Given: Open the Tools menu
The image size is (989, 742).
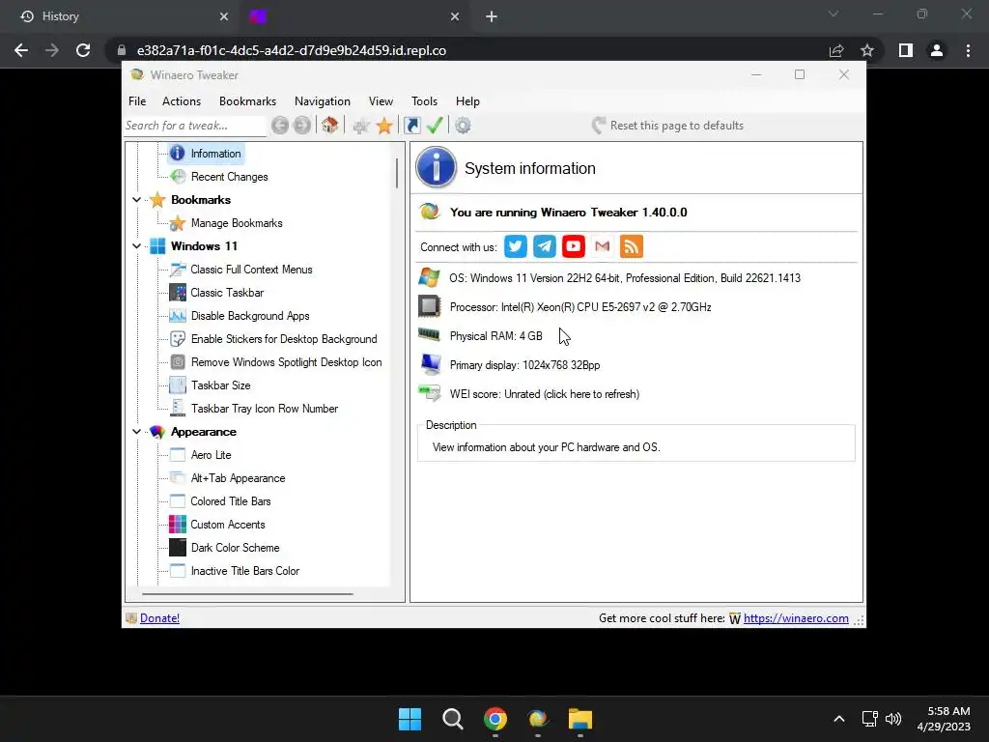Looking at the screenshot, I should coord(425,100).
